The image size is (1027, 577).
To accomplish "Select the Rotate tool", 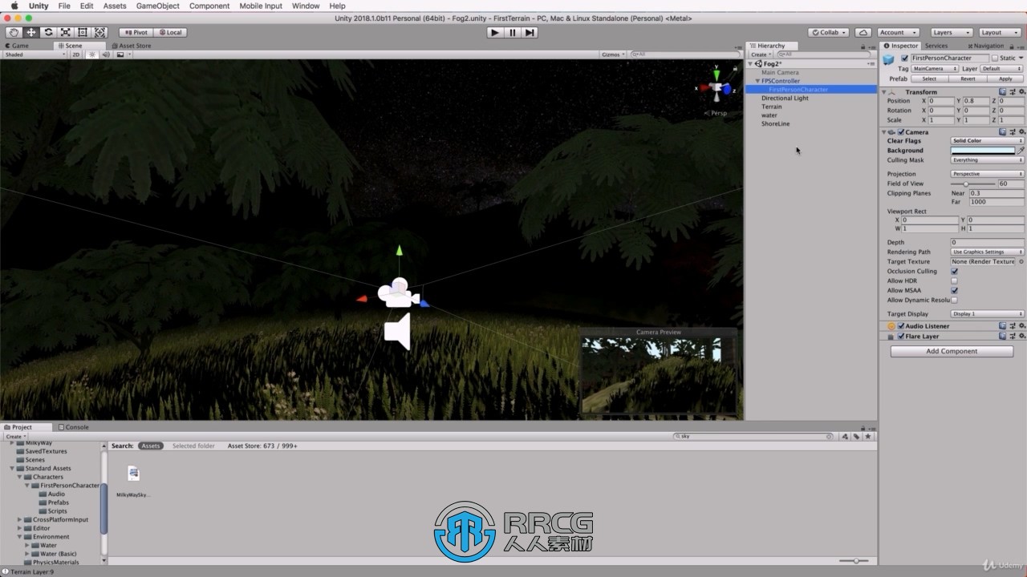I will pyautogui.click(x=48, y=32).
